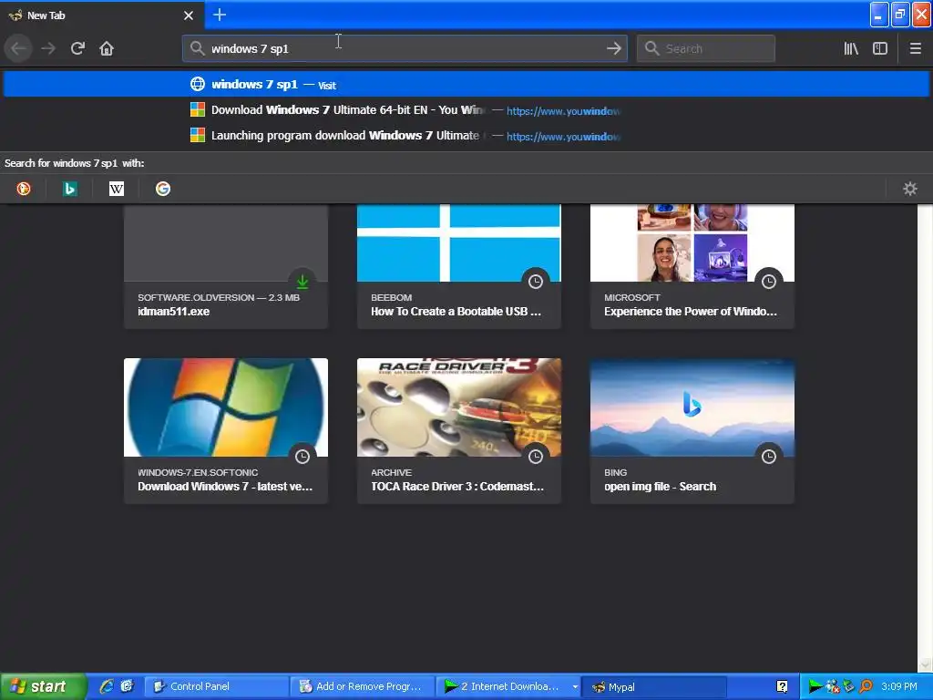
Task: Switch to Mypal taskbar button
Action: click(x=654, y=686)
